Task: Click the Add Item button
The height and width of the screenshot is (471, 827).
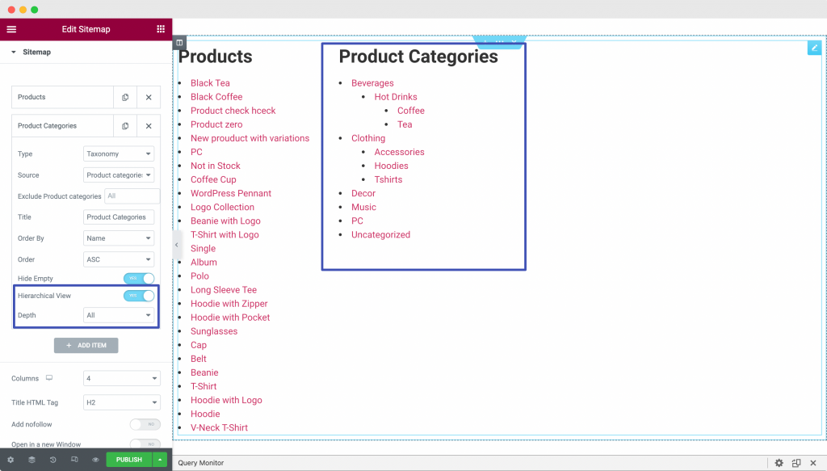Action: pyautogui.click(x=86, y=346)
